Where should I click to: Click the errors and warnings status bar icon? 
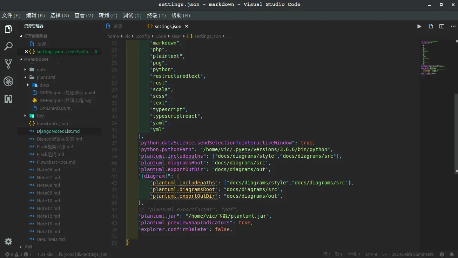click(x=16, y=254)
